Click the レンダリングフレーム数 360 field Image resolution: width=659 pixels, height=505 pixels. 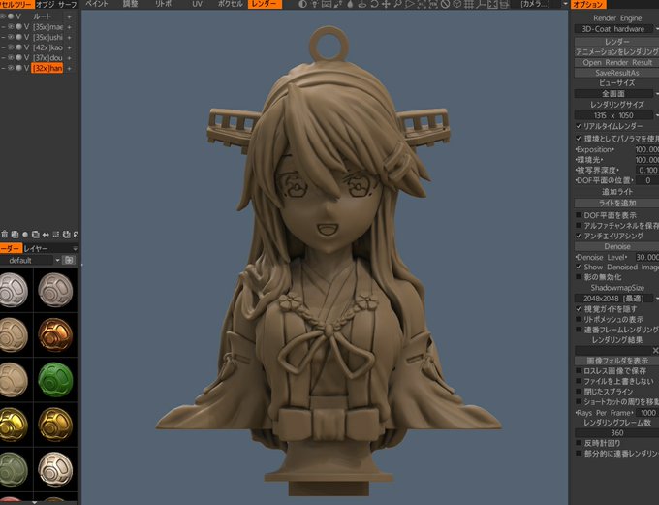(x=616, y=432)
